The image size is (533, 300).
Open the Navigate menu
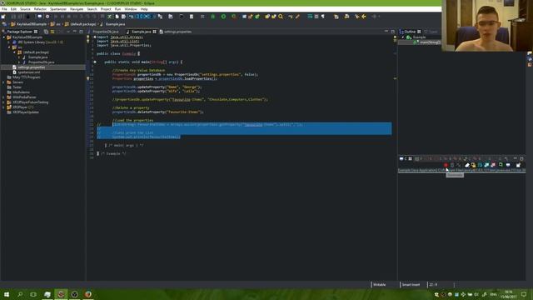pyautogui.click(x=77, y=9)
